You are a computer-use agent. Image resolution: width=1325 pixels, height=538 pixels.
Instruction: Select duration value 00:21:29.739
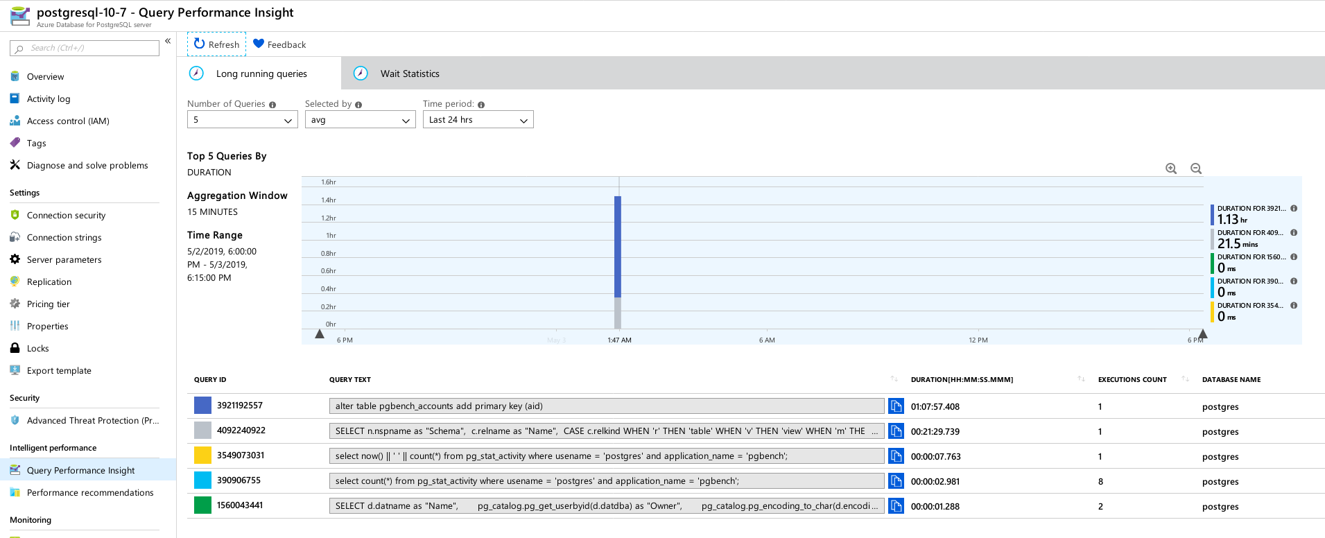(x=935, y=432)
